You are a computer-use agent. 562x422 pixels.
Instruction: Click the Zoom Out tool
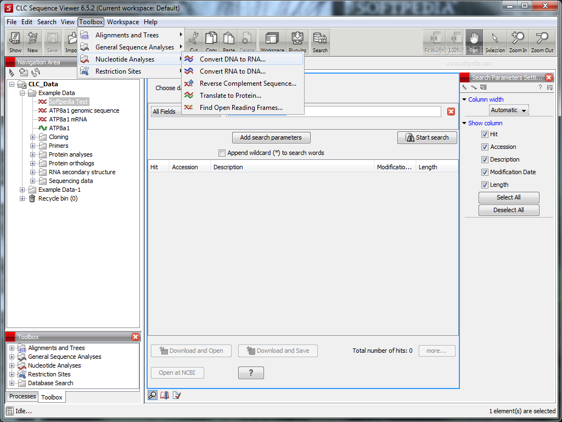pyautogui.click(x=542, y=42)
